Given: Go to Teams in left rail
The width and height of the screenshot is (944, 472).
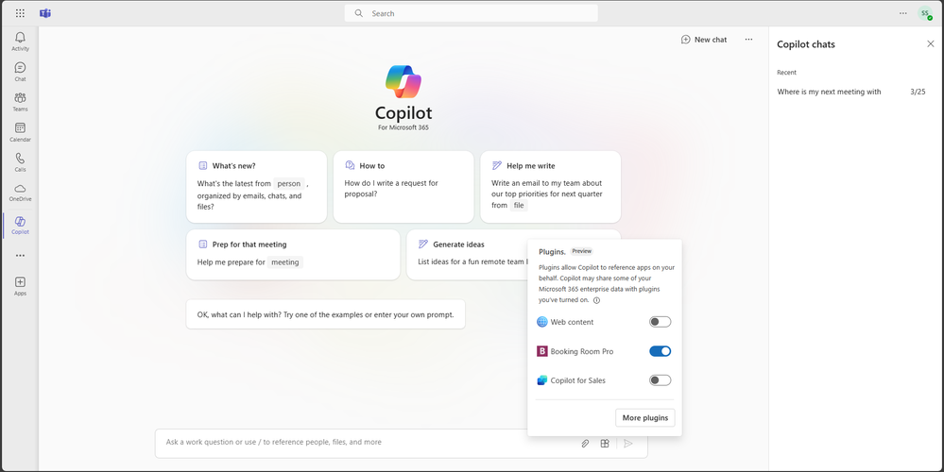Looking at the screenshot, I should click(20, 101).
